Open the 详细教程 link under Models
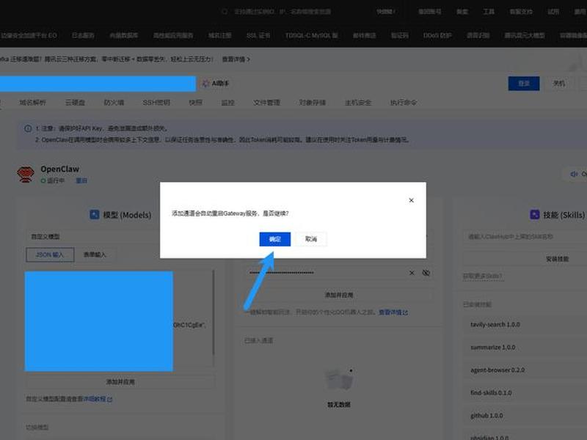The height and width of the screenshot is (440, 587). (x=98, y=399)
